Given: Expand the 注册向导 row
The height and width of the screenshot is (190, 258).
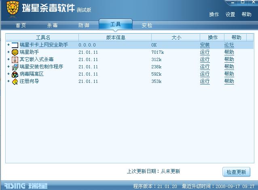Looking at the screenshot, I should point(8,81).
